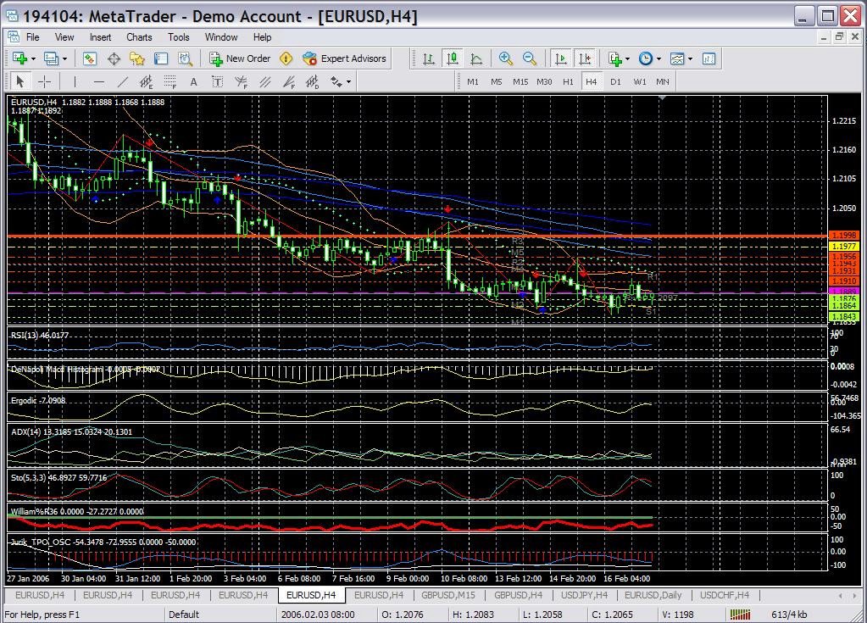Switch chart to Line Chart mode

coord(476,58)
